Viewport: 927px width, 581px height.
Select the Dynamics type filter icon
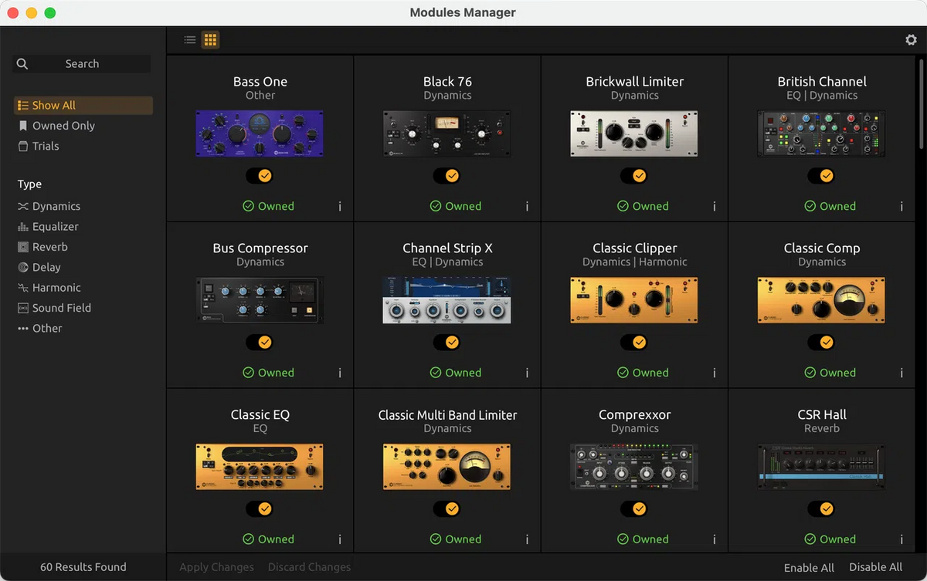coord(24,206)
